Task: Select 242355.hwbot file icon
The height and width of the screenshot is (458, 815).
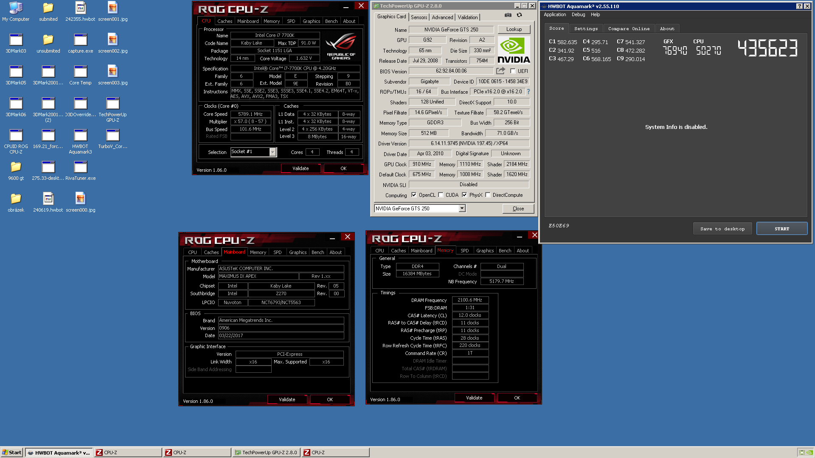Action: [x=80, y=11]
